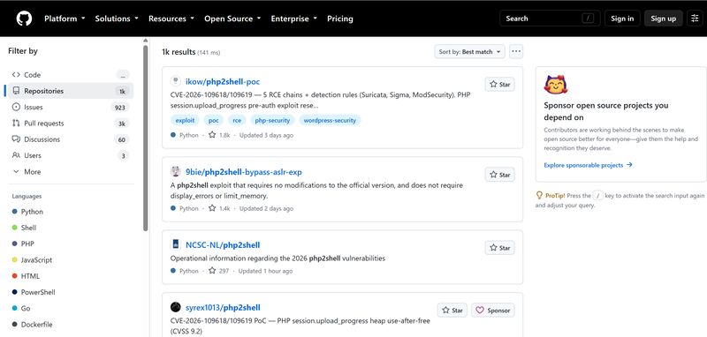Filter by JavaScript language
This screenshot has width=707, height=337.
click(x=71, y=260)
